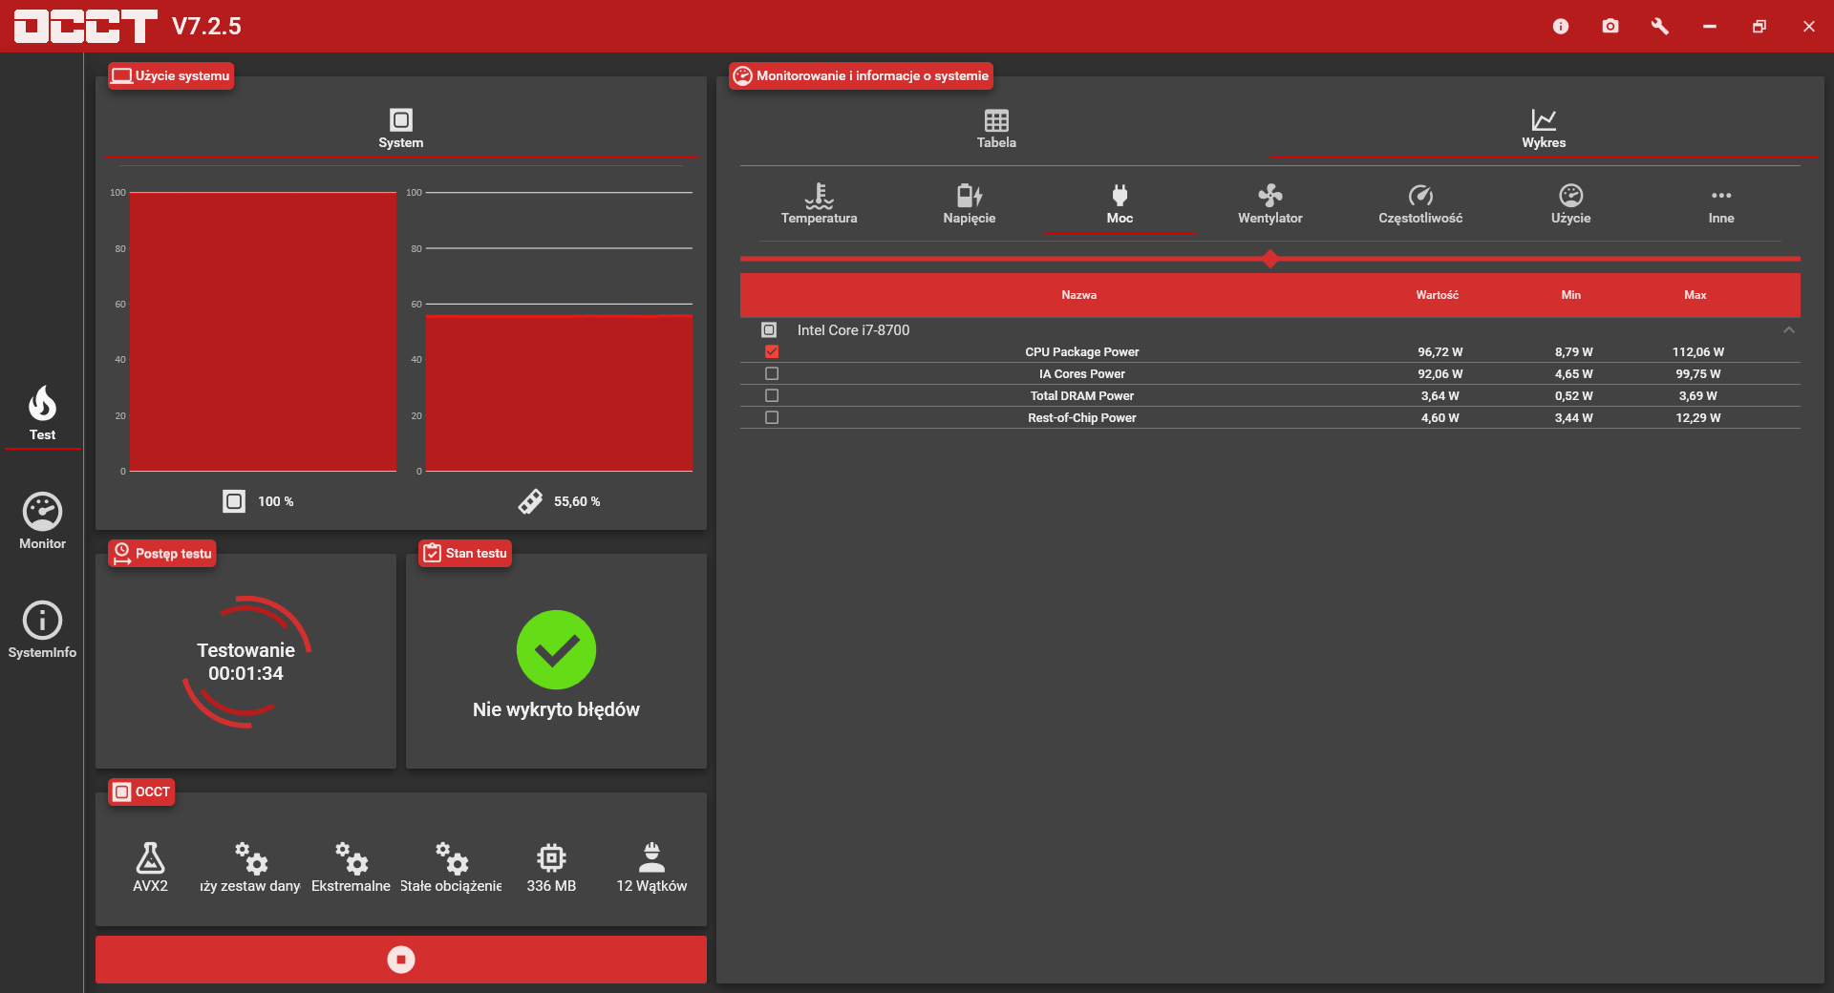The image size is (1834, 993).
Task: Check the Rest-of-Chip Power checkbox
Action: pyautogui.click(x=772, y=417)
